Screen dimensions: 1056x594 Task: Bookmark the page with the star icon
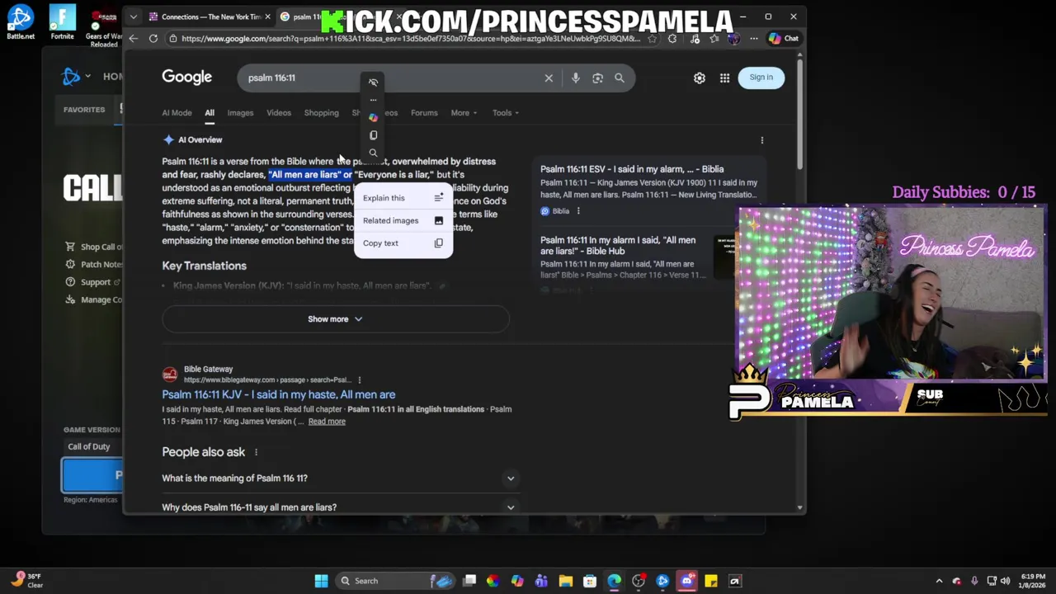(x=653, y=38)
